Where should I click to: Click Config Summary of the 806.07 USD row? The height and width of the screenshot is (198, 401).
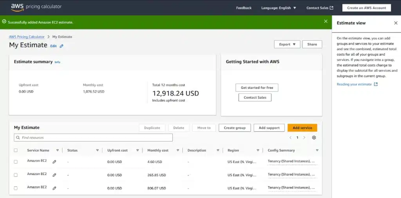coord(292,188)
